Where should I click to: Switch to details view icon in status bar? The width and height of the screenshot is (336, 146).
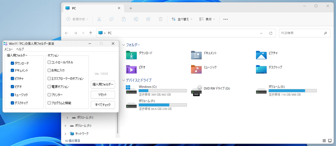coord(324,141)
